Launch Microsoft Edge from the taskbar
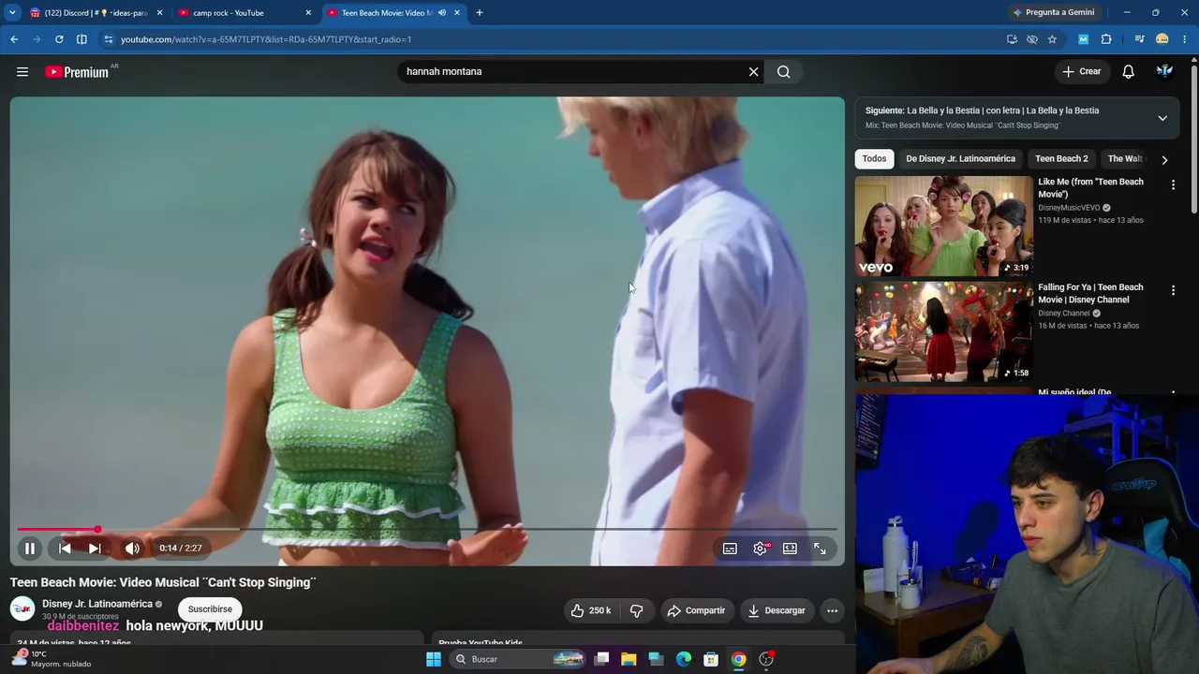The width and height of the screenshot is (1199, 674). coord(684,659)
